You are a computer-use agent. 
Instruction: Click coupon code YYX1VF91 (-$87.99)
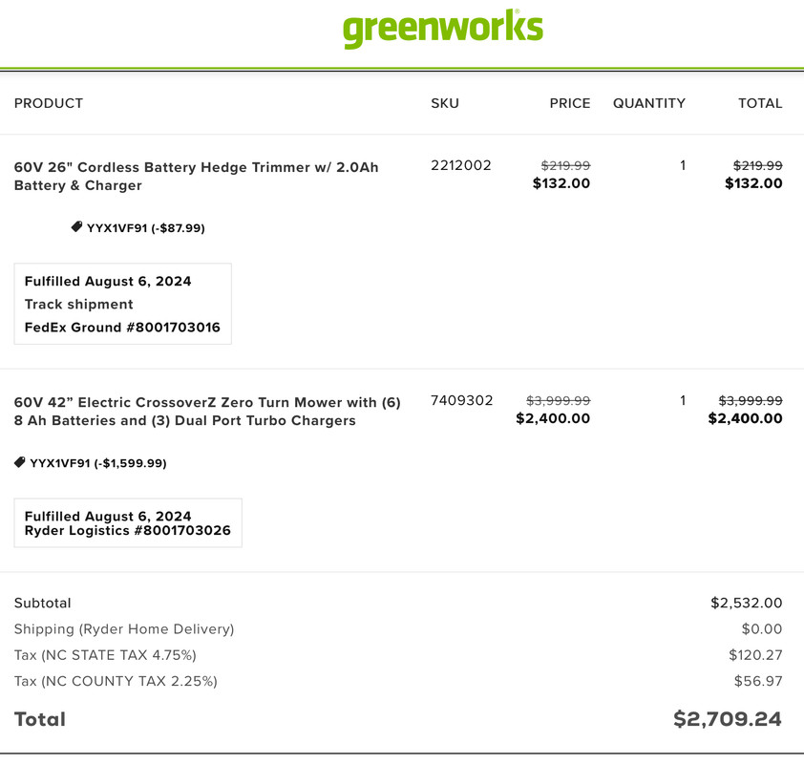146,227
